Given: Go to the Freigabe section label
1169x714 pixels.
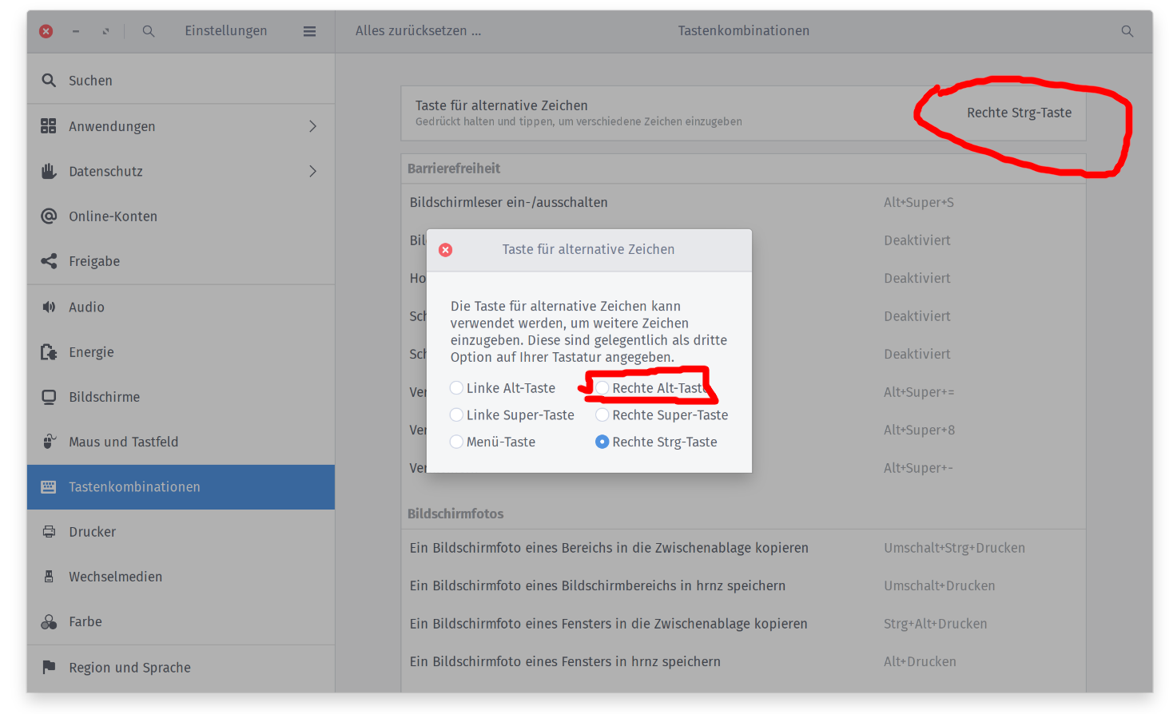Looking at the screenshot, I should point(94,261).
